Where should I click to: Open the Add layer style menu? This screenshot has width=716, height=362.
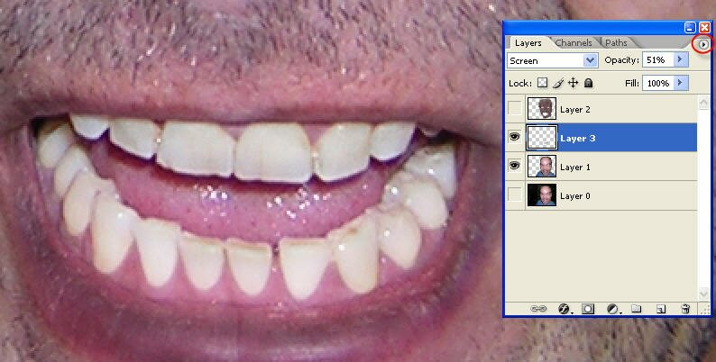[565, 309]
